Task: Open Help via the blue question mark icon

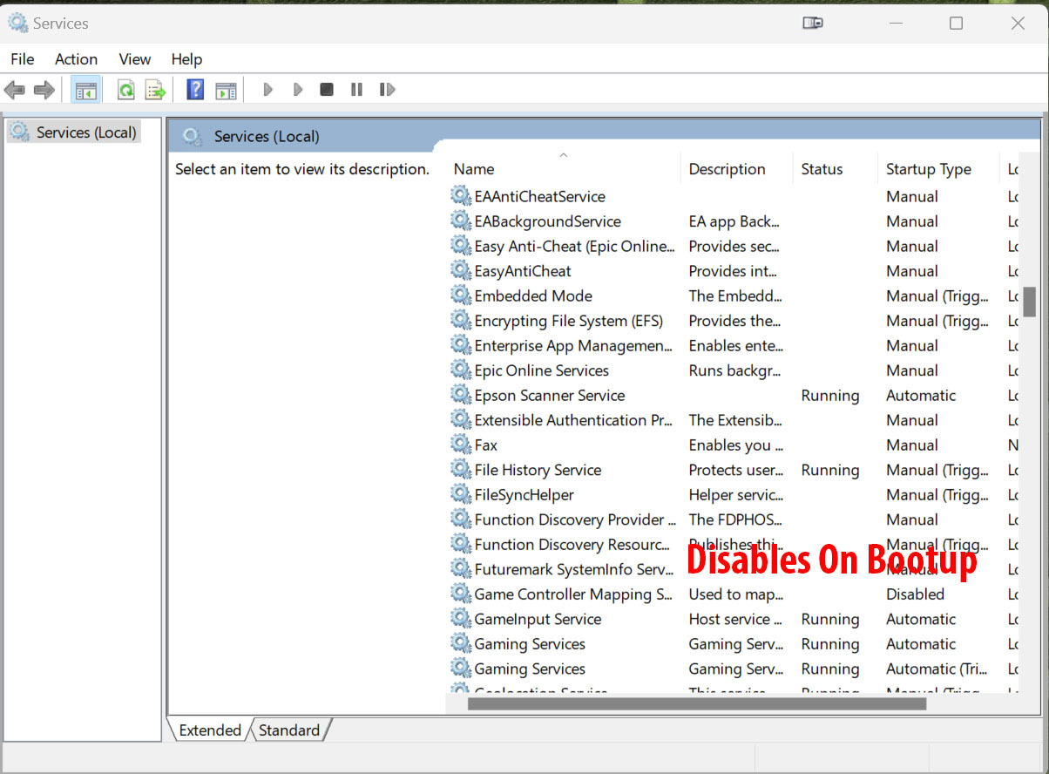Action: [196, 90]
